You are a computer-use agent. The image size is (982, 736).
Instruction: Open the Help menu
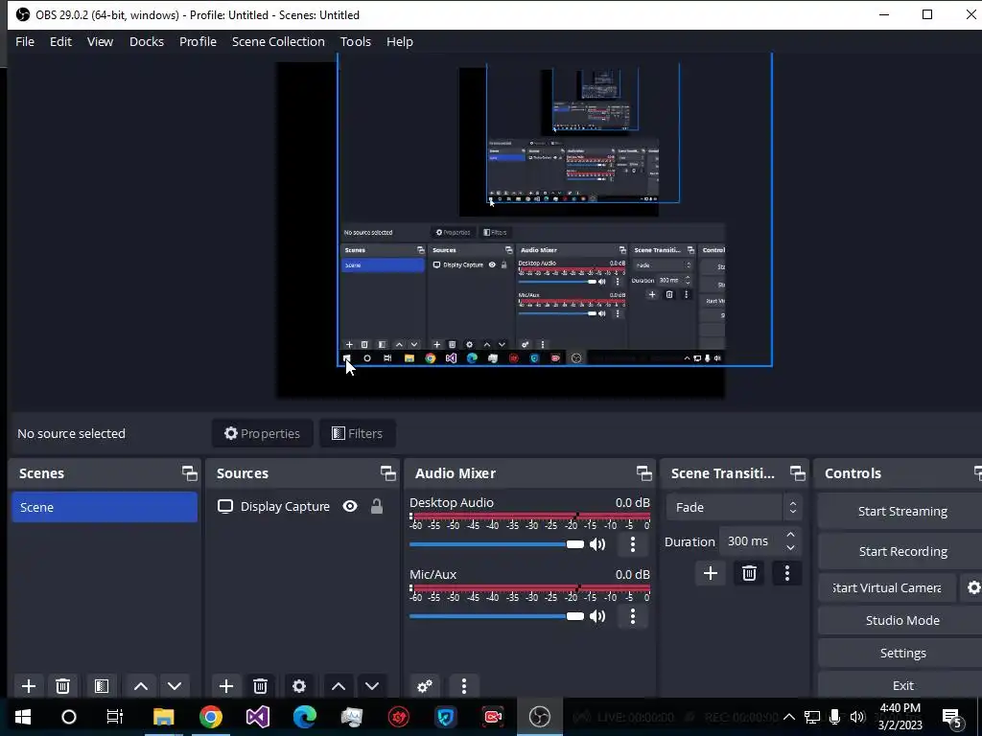[x=400, y=41]
